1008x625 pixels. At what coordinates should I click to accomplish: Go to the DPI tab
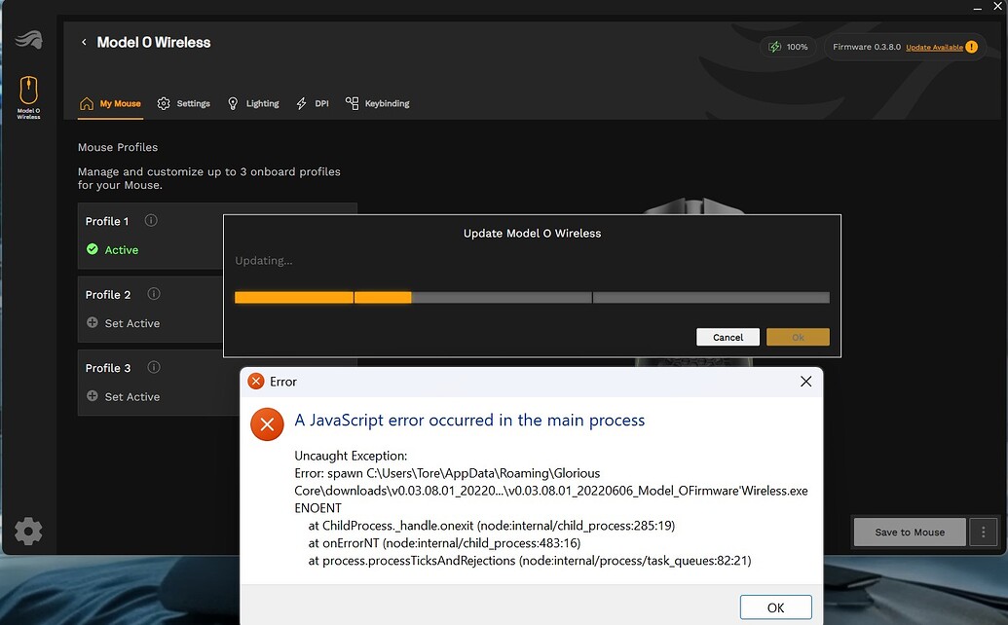click(x=313, y=103)
